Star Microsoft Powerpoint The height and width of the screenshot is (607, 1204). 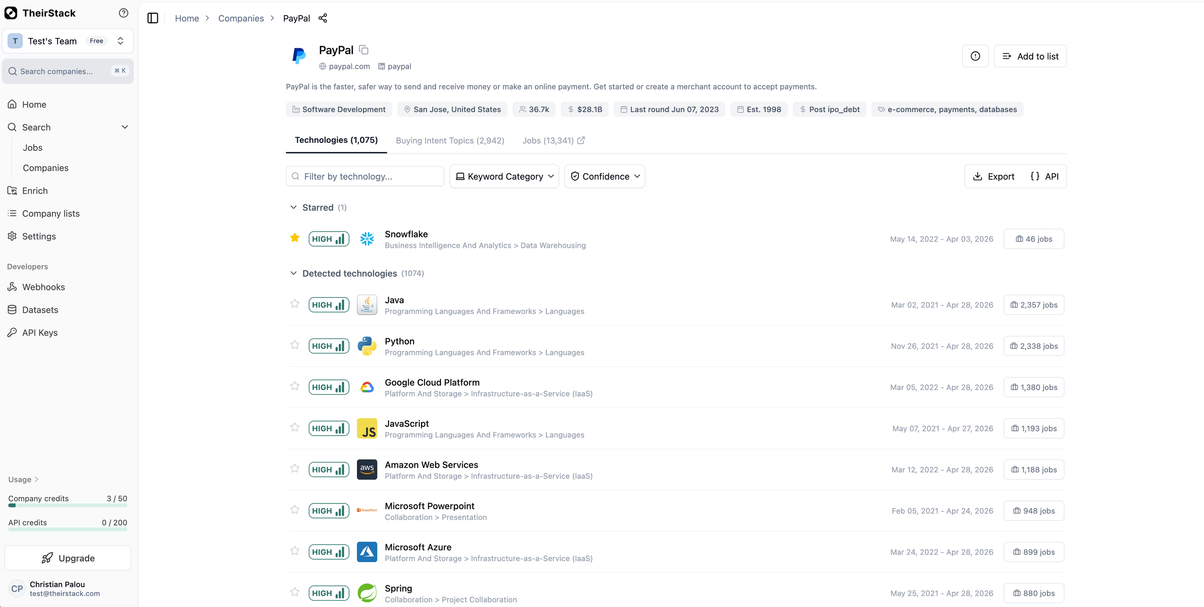(295, 509)
